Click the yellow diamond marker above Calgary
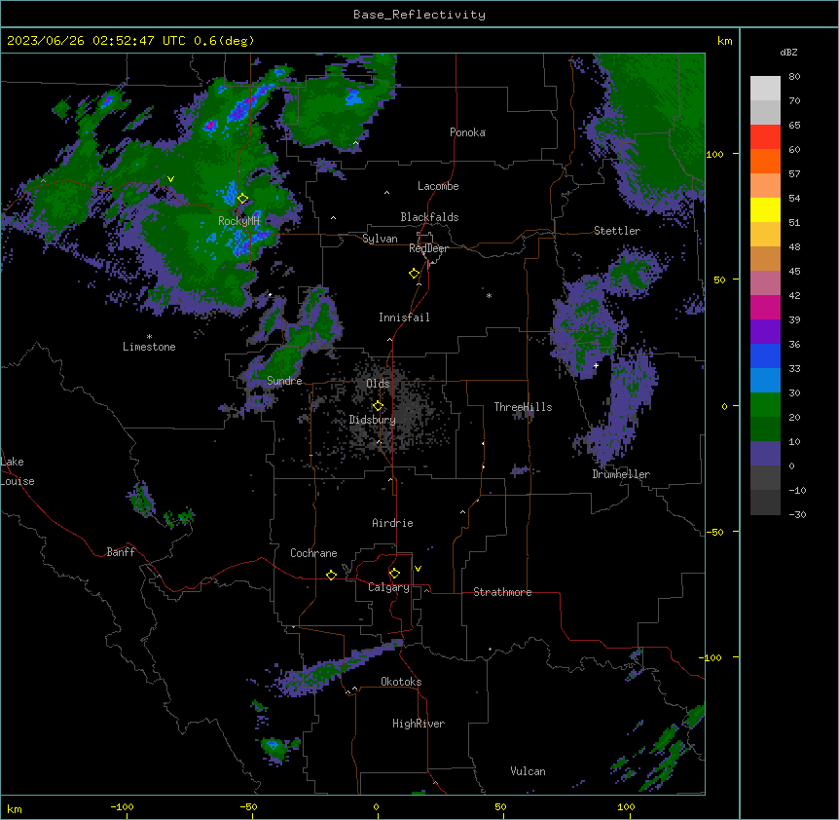The height and width of the screenshot is (820, 839). (394, 574)
